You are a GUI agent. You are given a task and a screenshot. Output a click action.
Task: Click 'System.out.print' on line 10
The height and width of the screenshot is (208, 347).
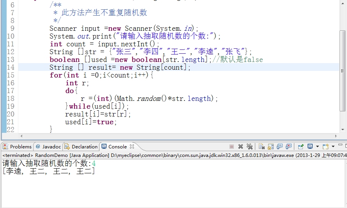[x=80, y=36]
